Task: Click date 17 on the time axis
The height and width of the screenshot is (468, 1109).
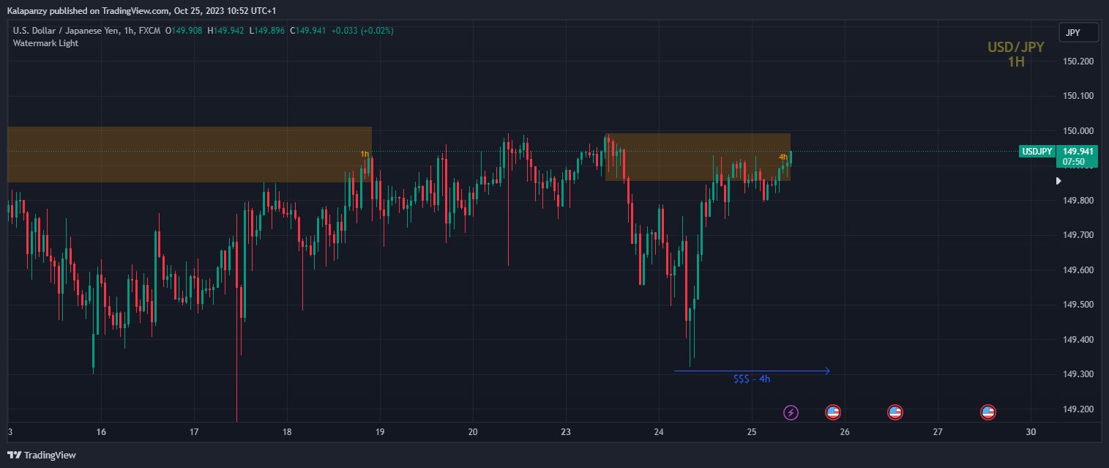Action: tap(194, 432)
